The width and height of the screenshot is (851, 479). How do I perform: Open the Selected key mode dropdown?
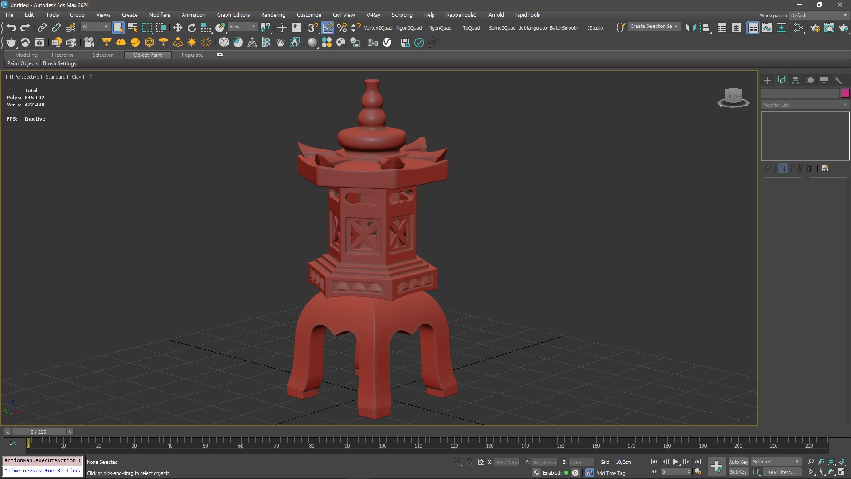776,462
